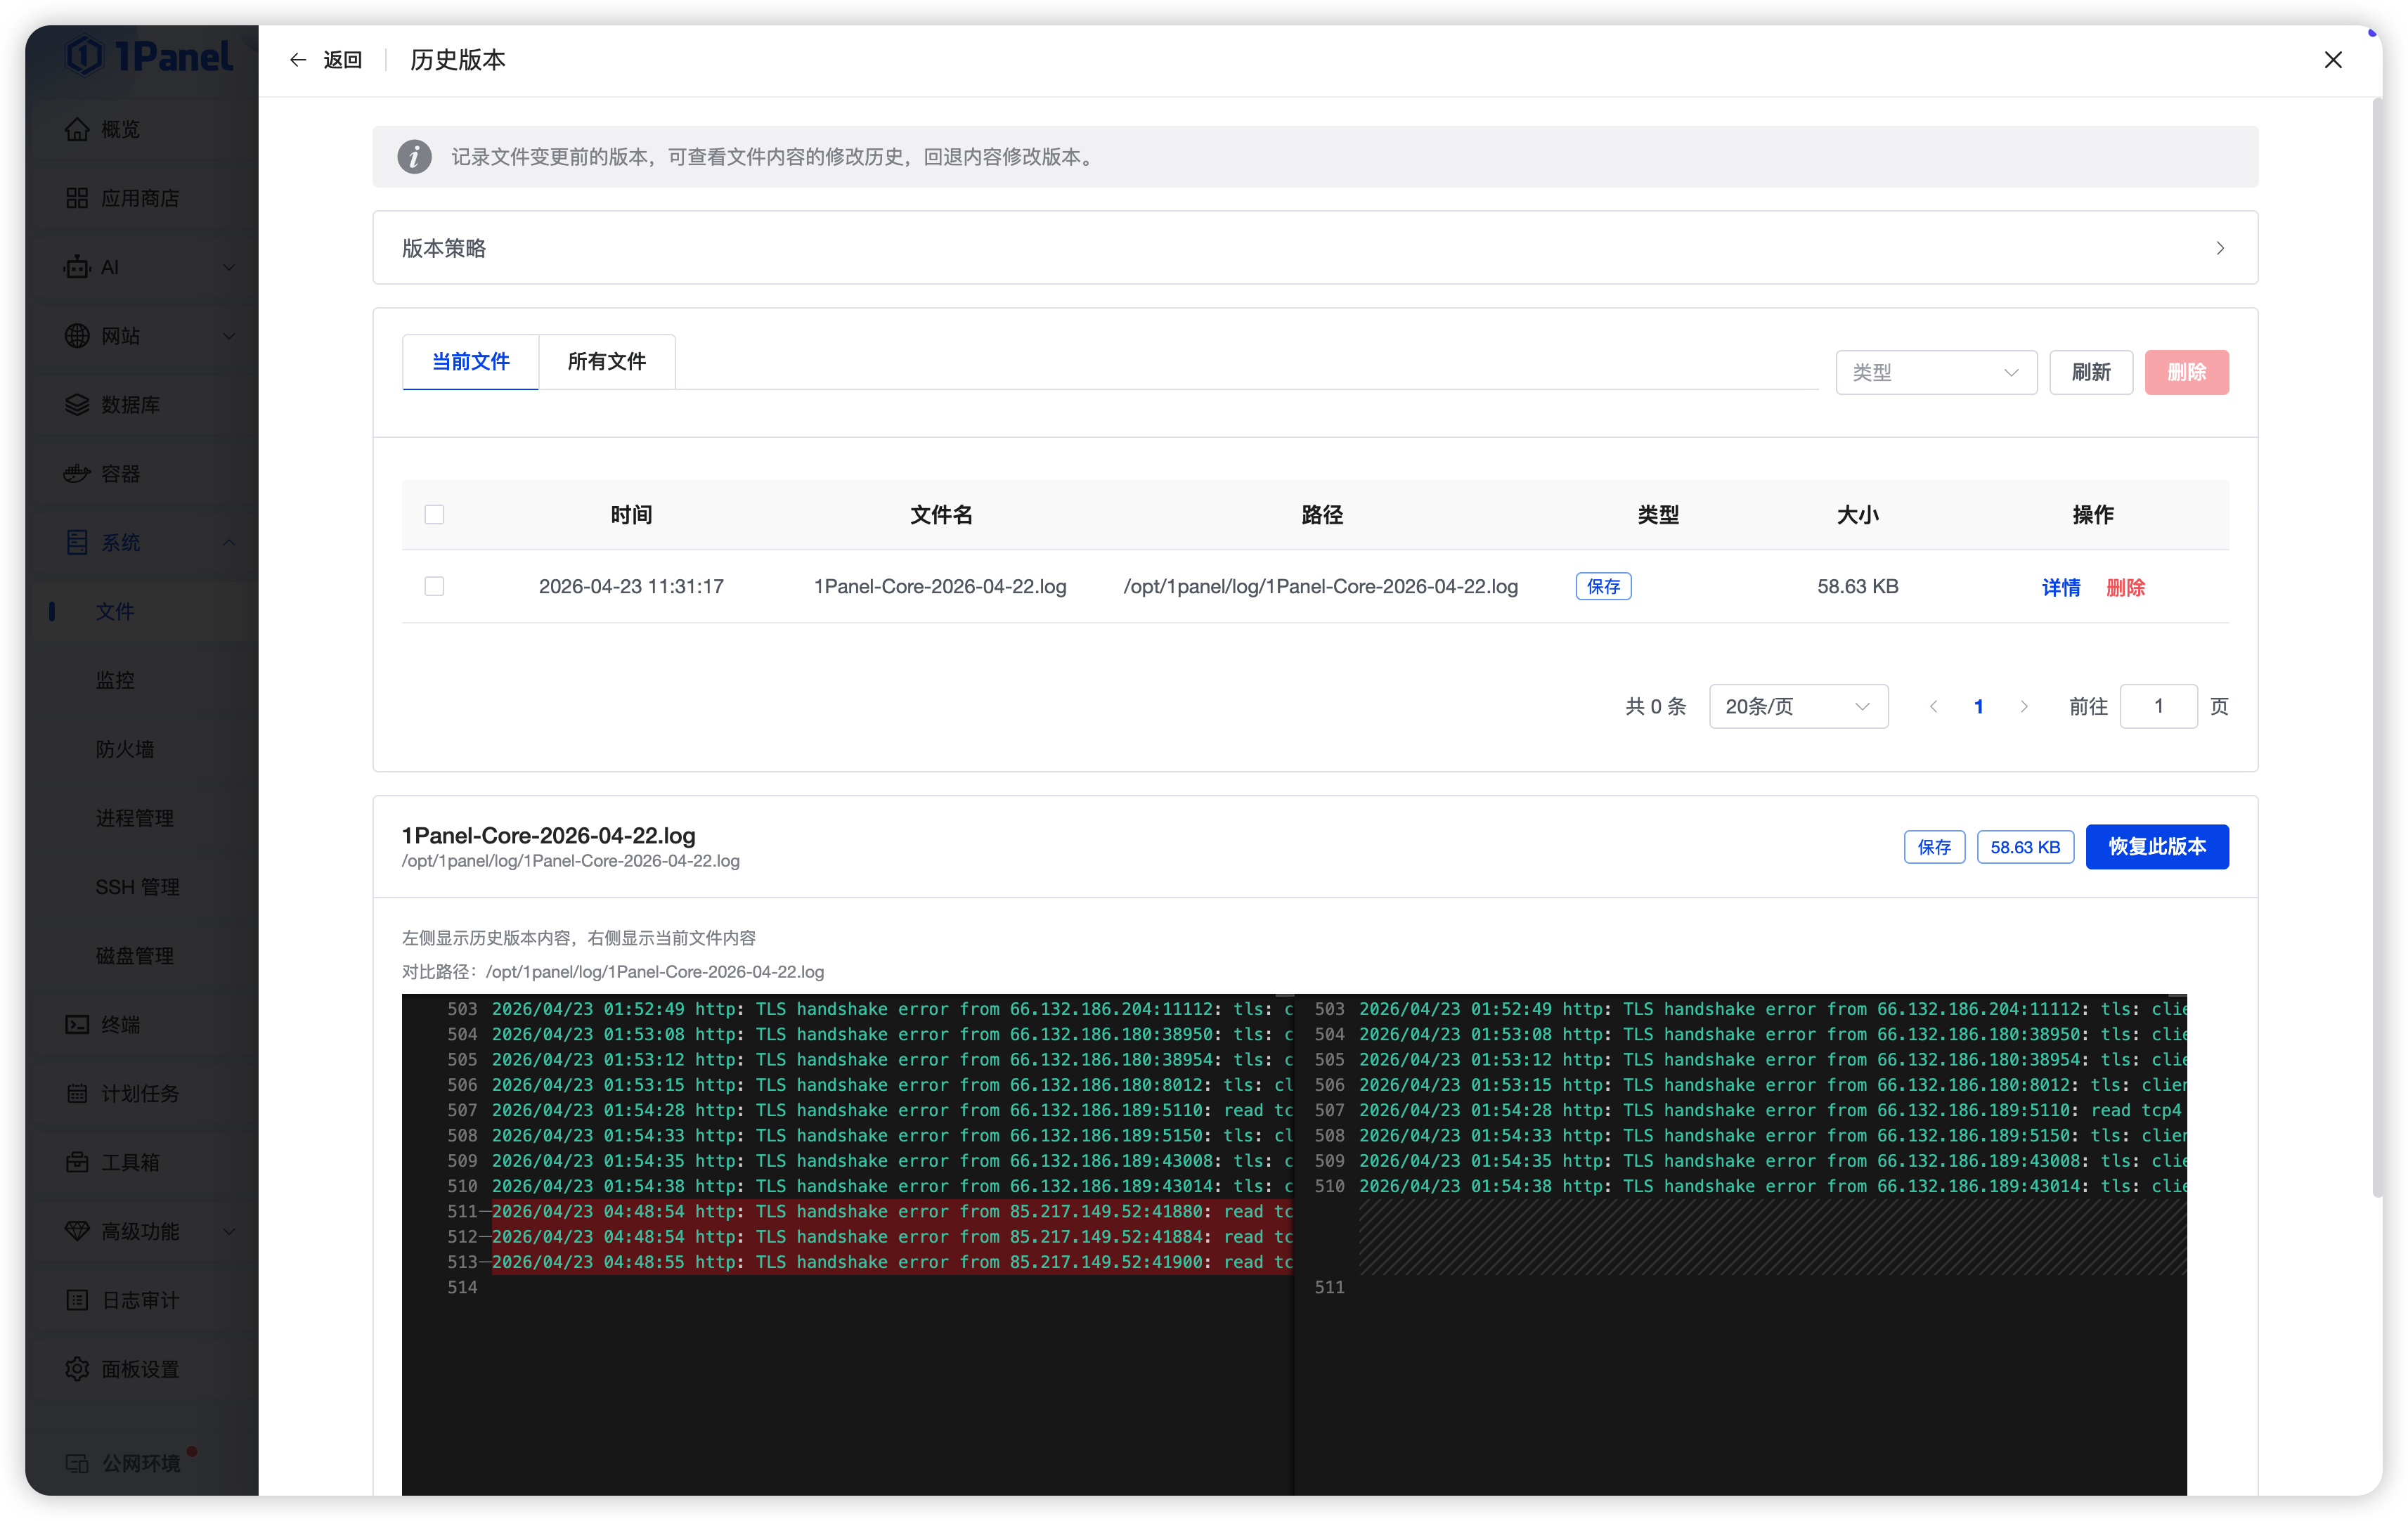
Task: Click the 恢复此版本 button
Action: tap(2156, 847)
